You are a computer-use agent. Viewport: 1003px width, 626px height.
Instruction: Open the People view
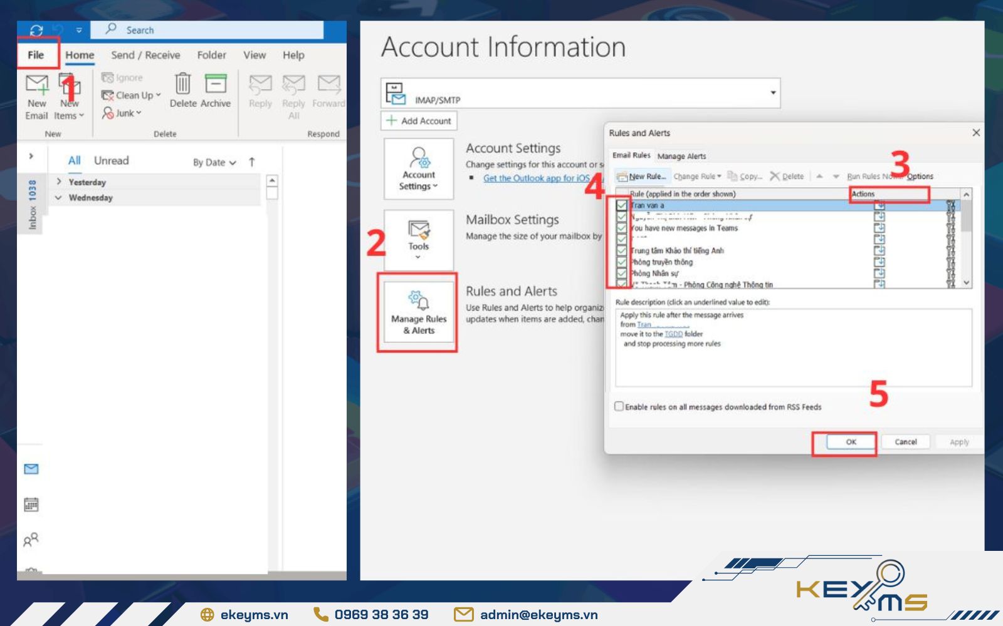coord(31,538)
